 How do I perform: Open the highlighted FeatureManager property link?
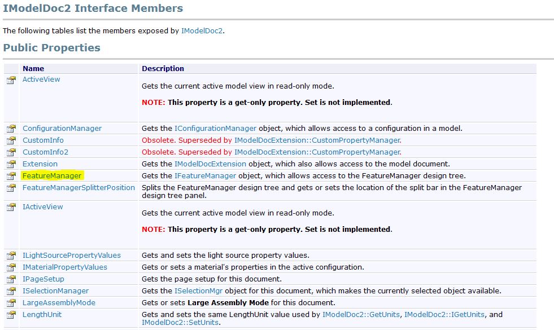click(x=52, y=176)
